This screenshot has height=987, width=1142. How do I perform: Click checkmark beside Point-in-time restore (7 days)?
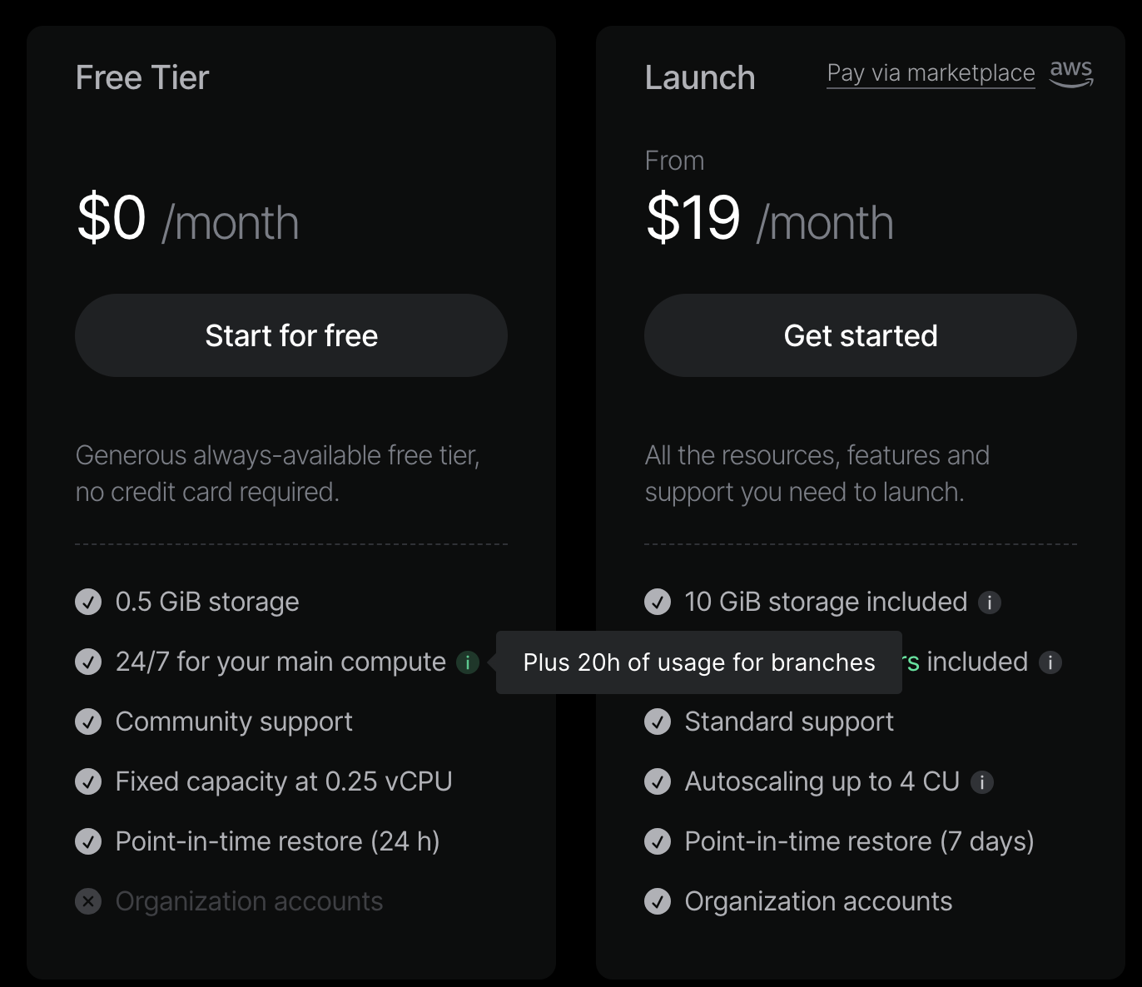pos(658,841)
